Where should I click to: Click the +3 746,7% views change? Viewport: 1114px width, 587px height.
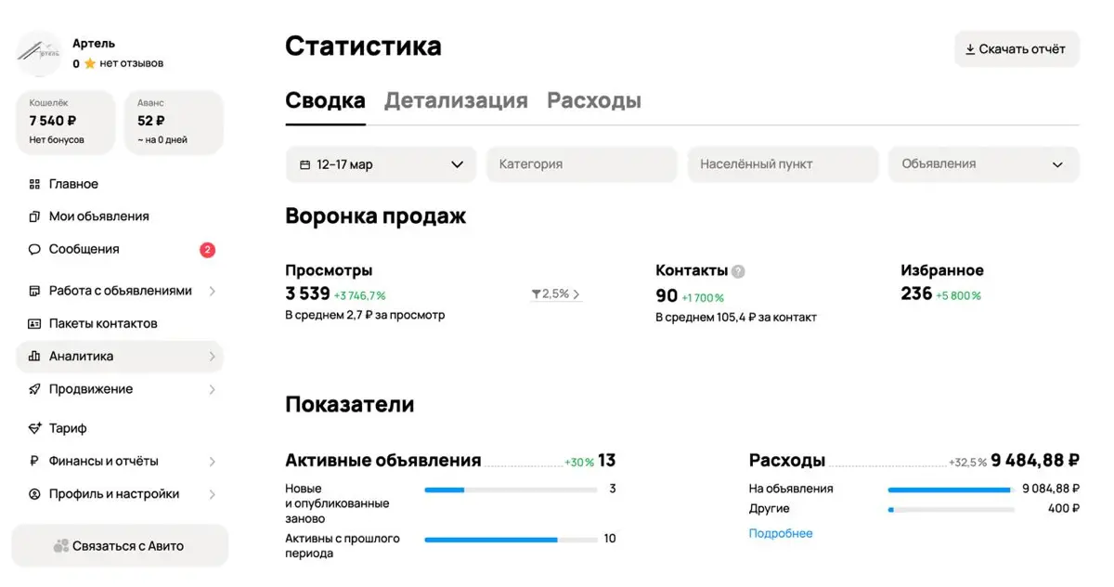(x=360, y=295)
